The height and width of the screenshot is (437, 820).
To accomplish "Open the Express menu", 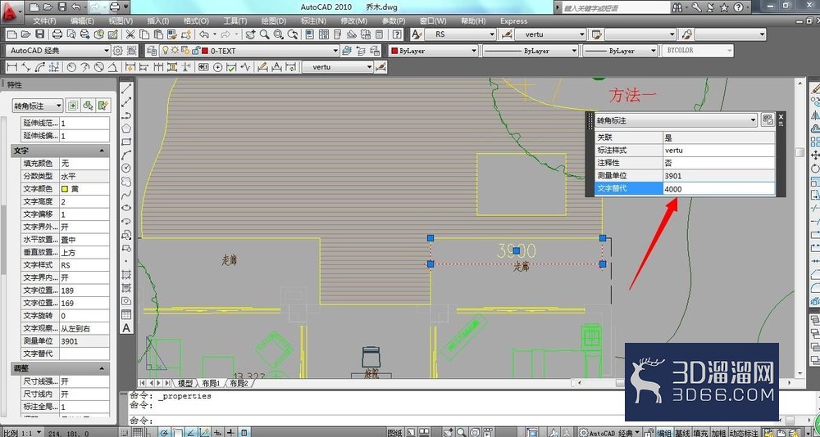I will pyautogui.click(x=513, y=21).
